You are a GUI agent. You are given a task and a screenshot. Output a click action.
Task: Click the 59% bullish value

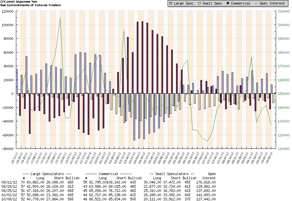coord(70,199)
